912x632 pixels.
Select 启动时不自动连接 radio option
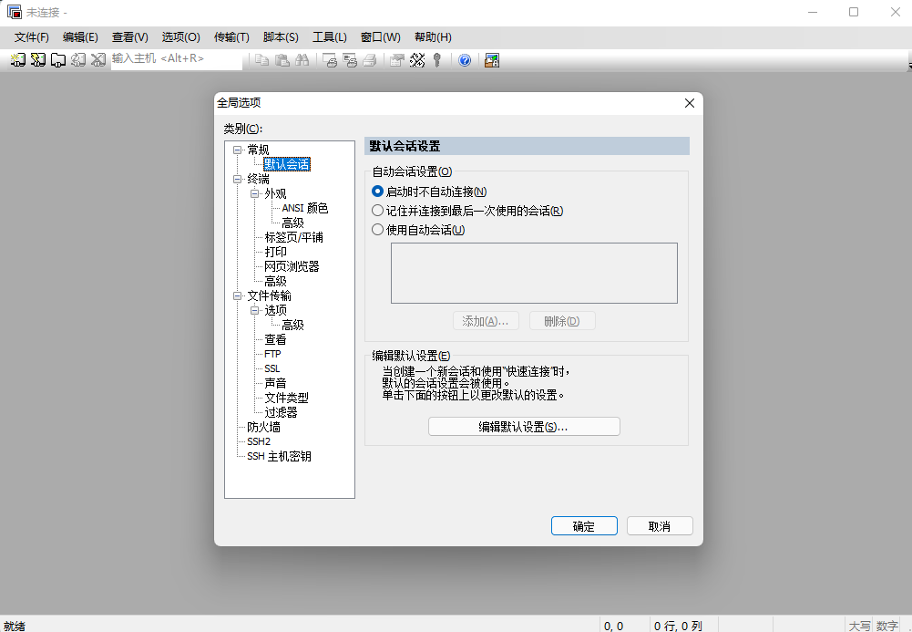(376, 191)
